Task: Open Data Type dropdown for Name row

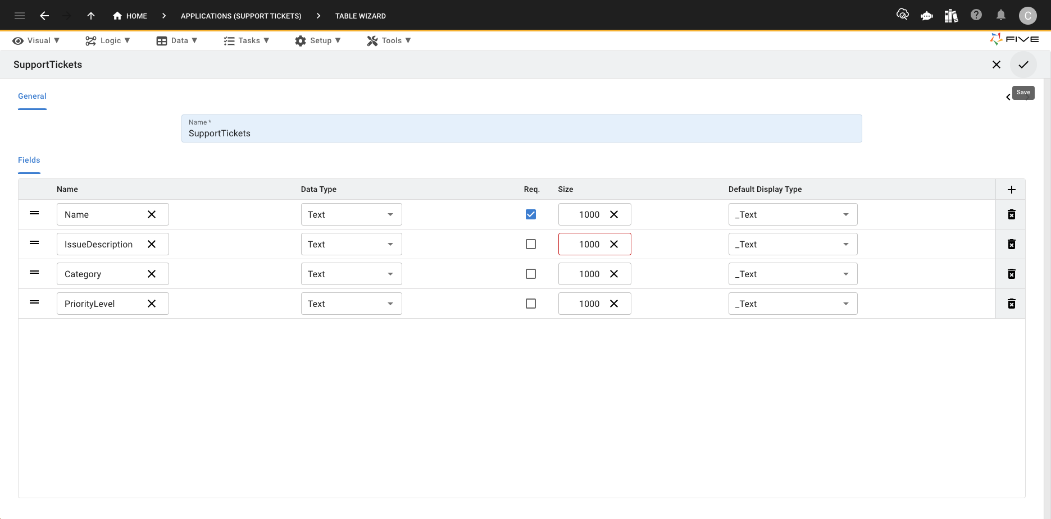Action: click(351, 214)
